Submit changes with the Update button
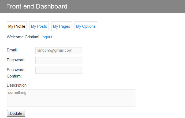 [x=16, y=113]
